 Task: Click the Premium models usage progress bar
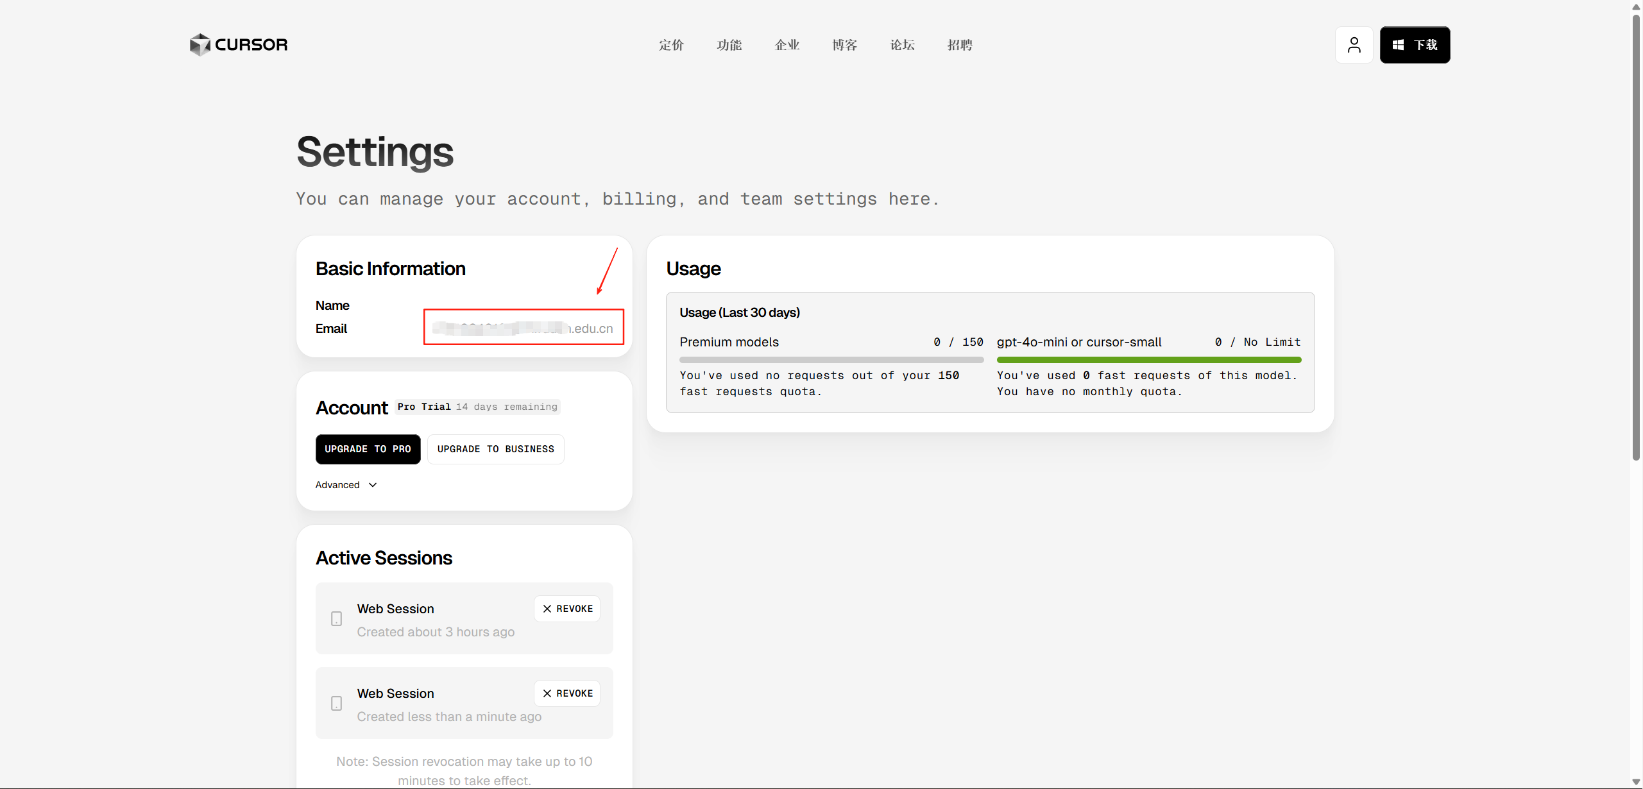click(831, 360)
